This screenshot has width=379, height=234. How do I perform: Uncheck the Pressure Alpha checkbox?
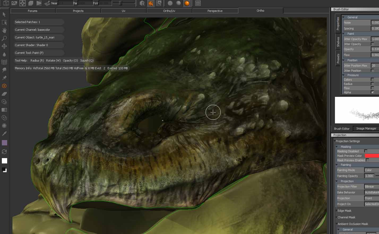(x=372, y=92)
